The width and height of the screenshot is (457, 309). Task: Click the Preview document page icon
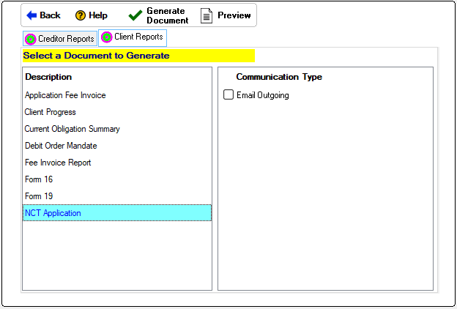point(207,15)
